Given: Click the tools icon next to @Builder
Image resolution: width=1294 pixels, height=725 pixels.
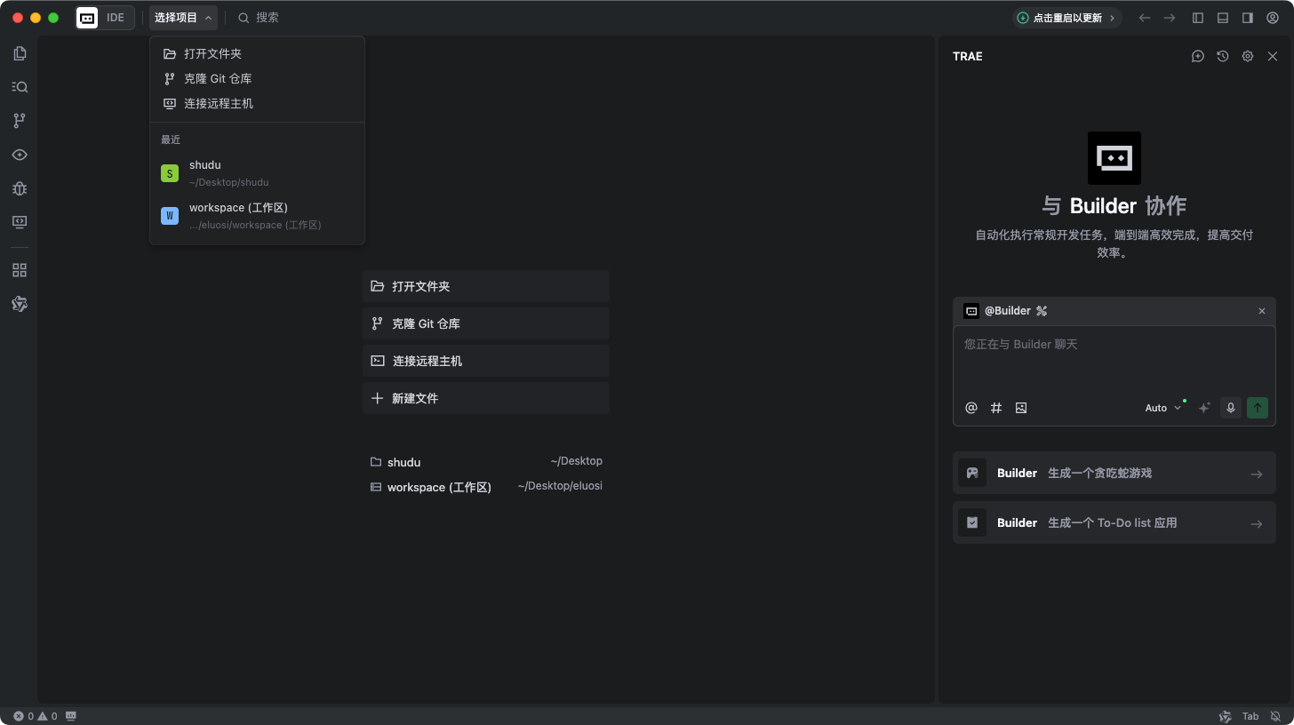Looking at the screenshot, I should pyautogui.click(x=1042, y=311).
